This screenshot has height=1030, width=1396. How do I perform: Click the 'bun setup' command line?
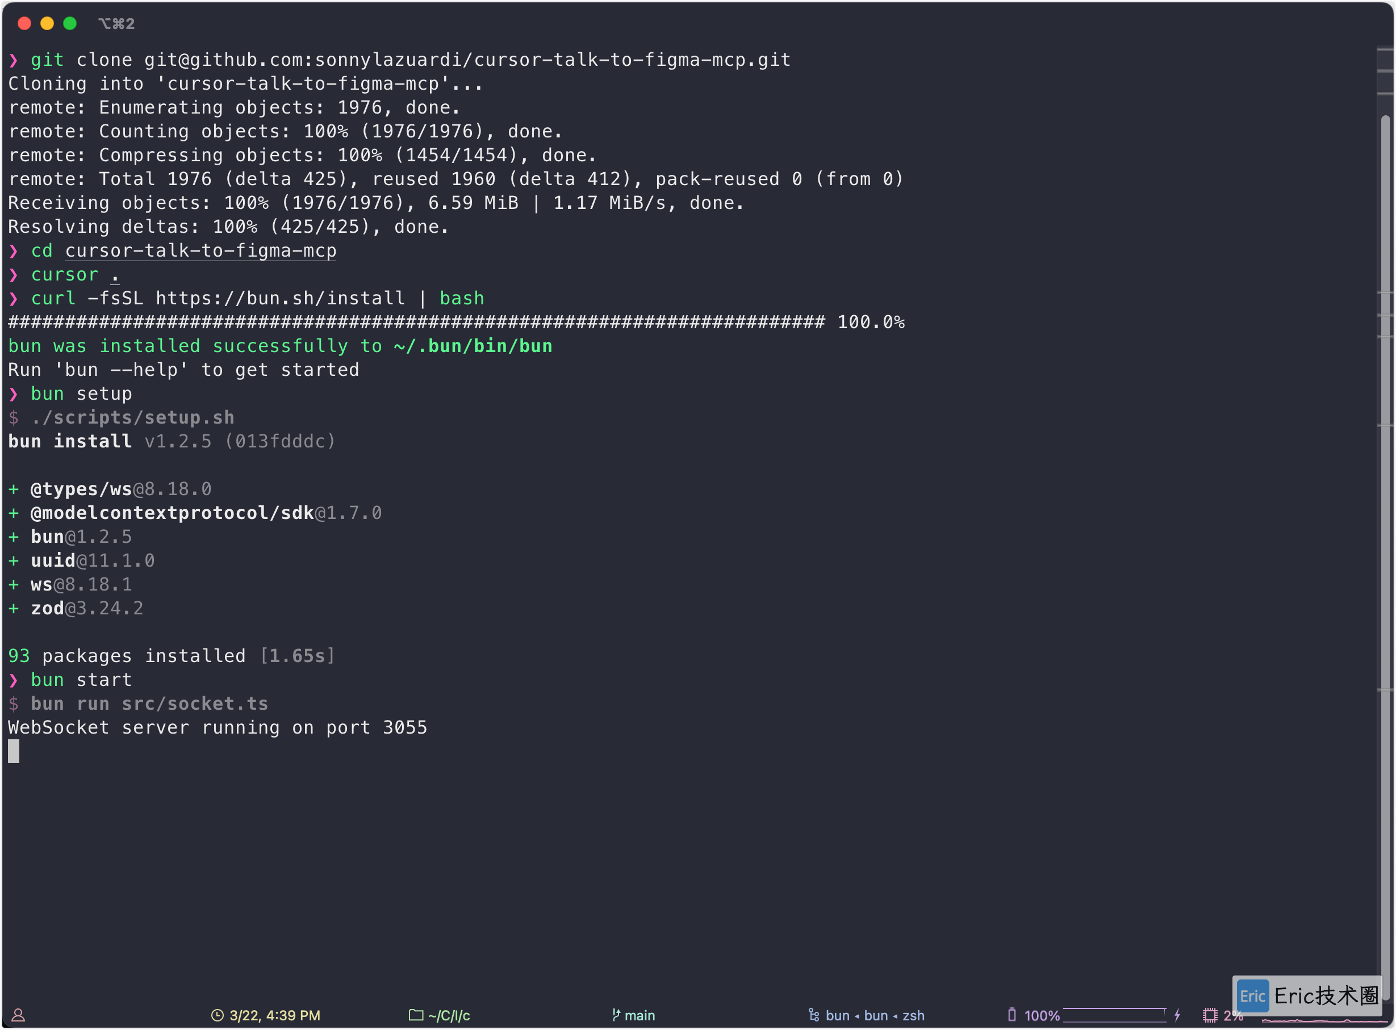[70, 394]
